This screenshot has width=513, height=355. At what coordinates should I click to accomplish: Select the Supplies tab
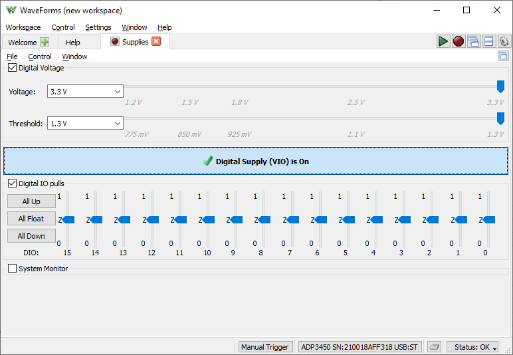click(135, 42)
